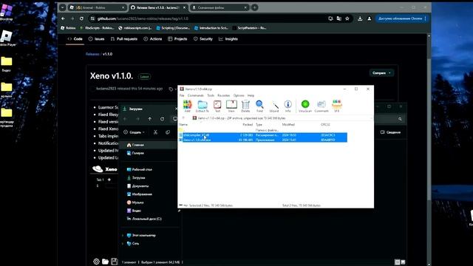Open the File menu in WinRAR
Viewport: 473px width, 266px height.
click(182, 95)
